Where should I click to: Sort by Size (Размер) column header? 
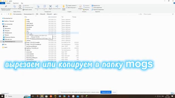click(x=74, y=17)
